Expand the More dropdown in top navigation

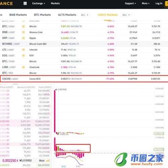click(145, 3)
